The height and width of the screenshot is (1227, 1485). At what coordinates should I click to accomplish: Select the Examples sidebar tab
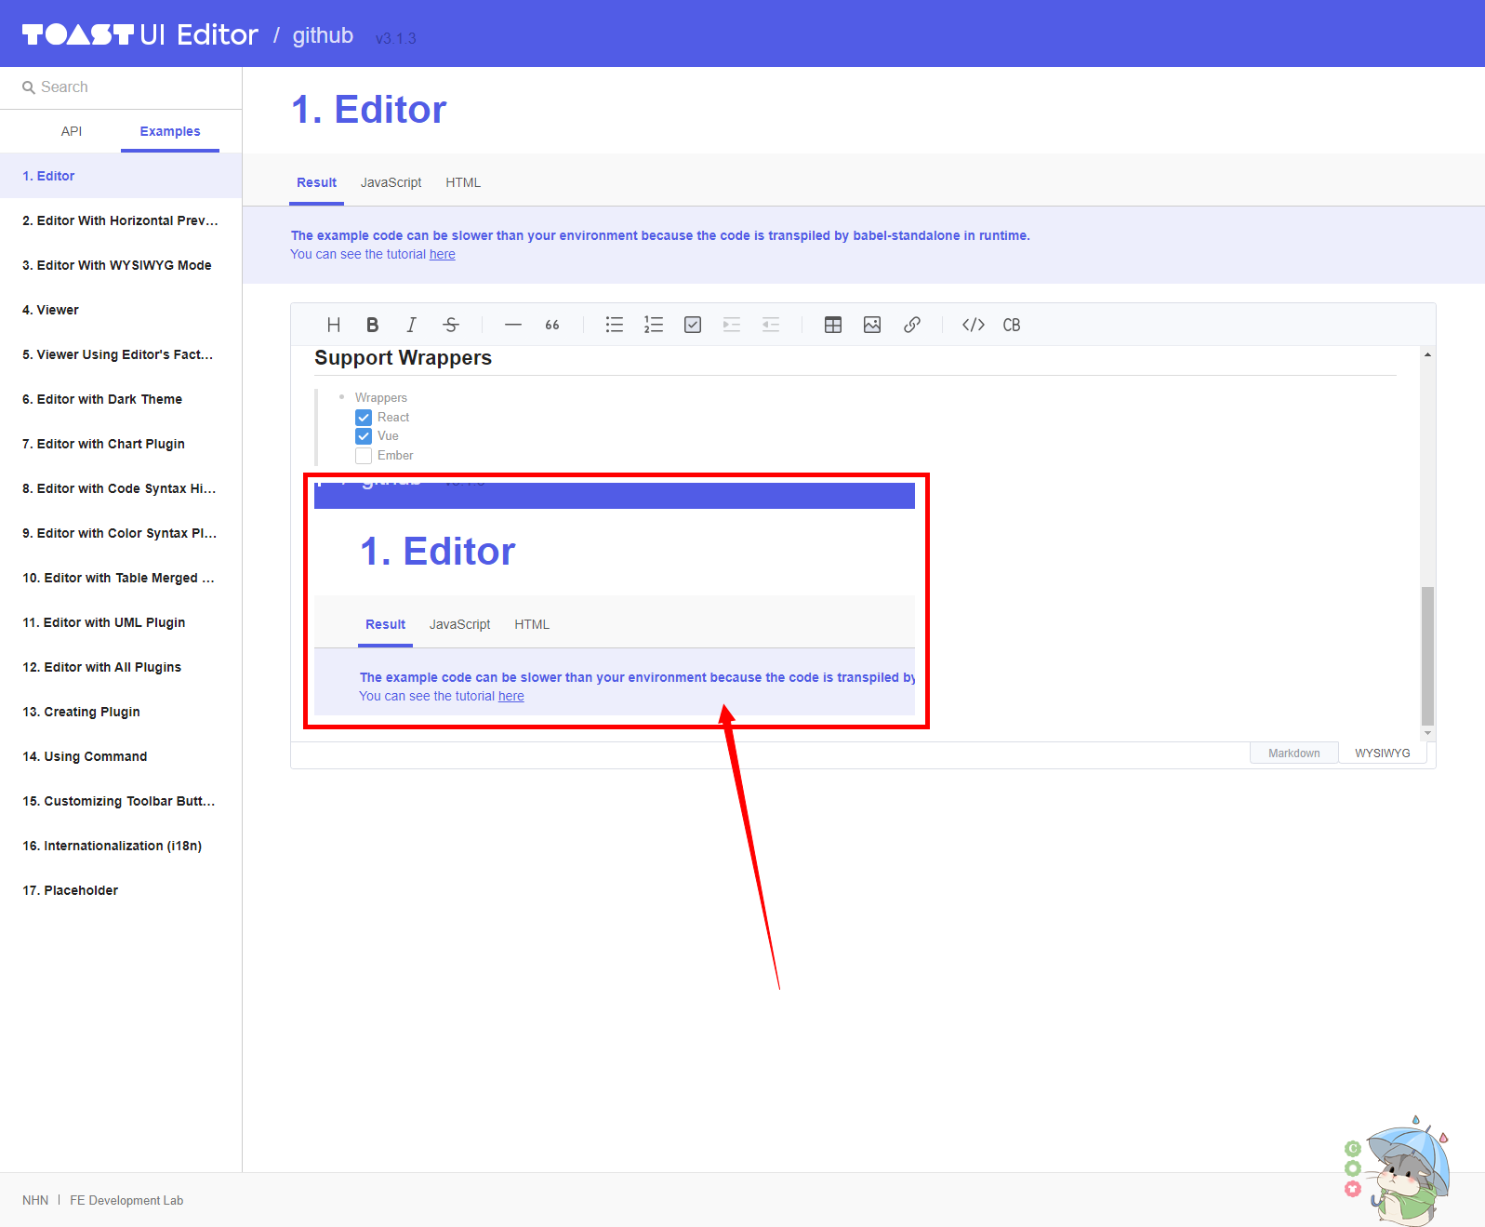pyautogui.click(x=170, y=131)
